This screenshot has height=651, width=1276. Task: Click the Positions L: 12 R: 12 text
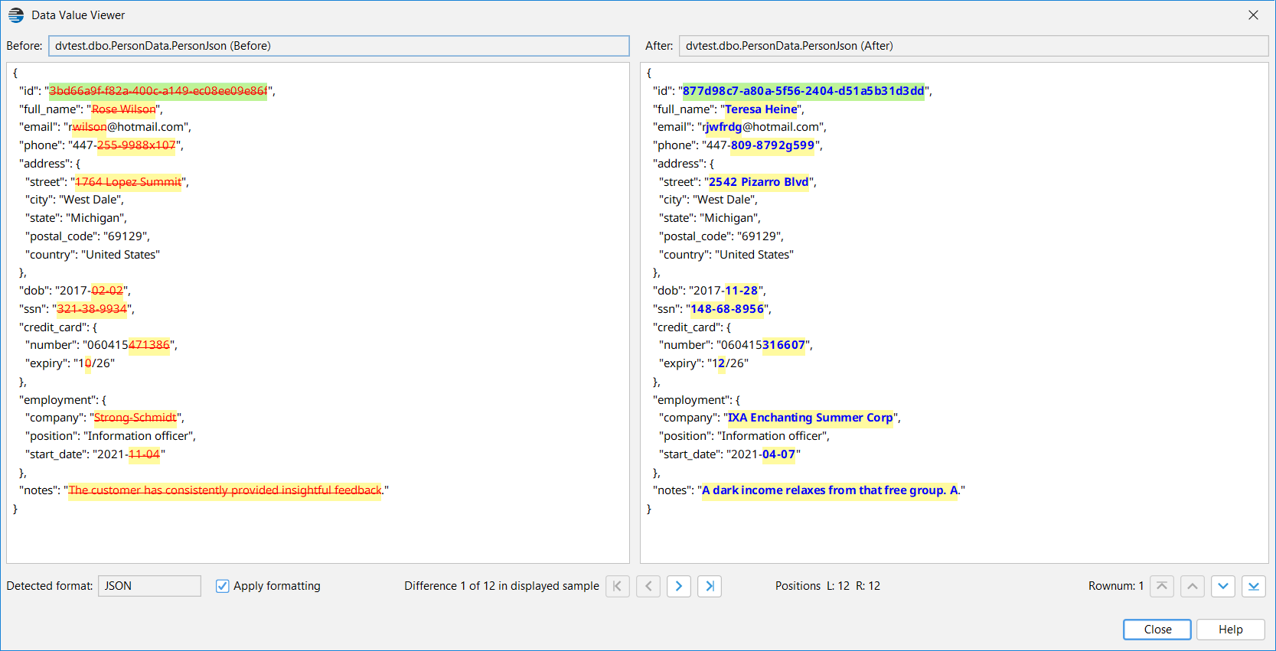827,586
